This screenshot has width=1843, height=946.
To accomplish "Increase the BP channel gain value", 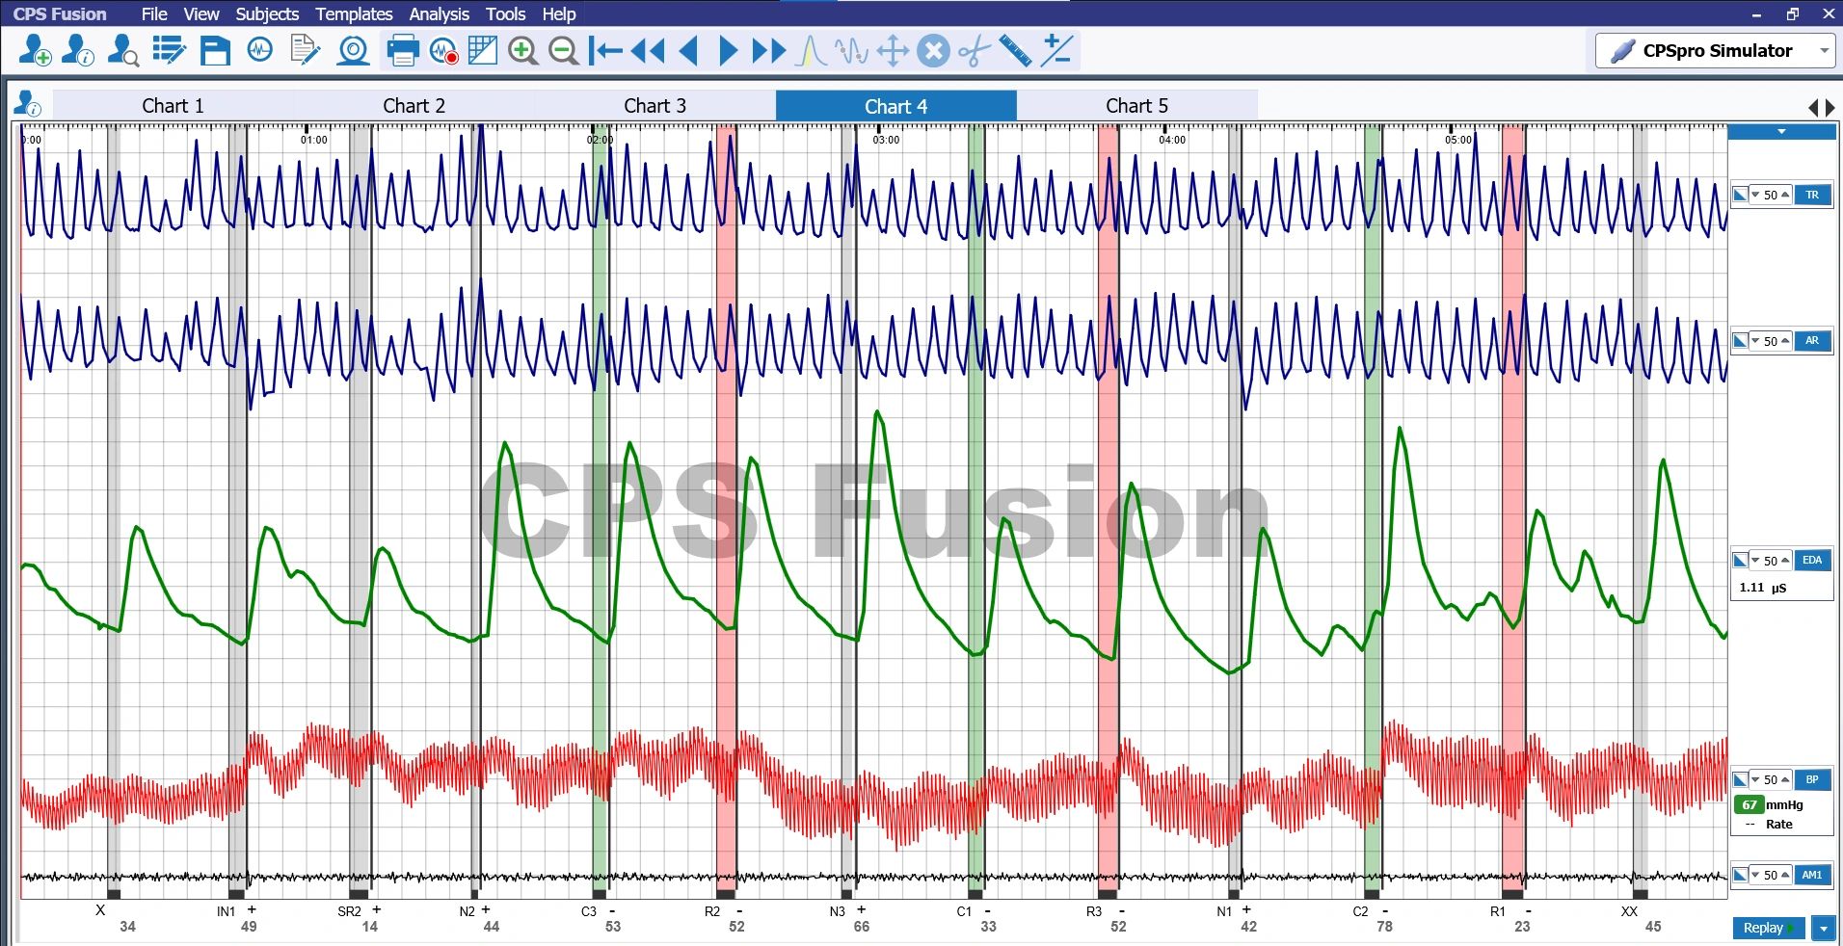I will tap(1785, 779).
